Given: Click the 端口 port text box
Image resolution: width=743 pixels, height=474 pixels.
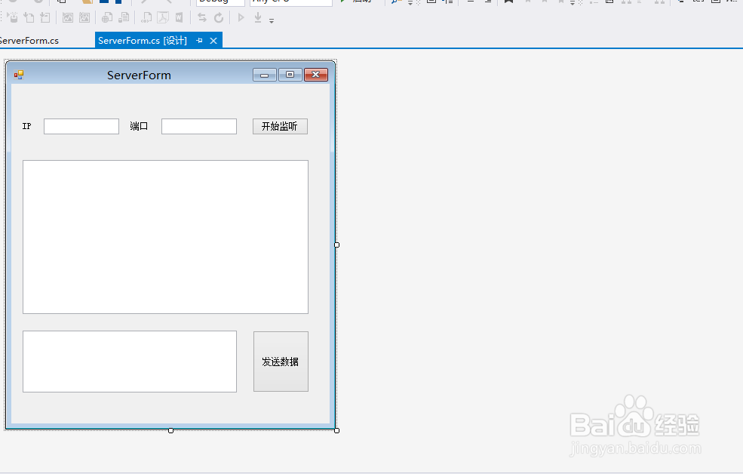Looking at the screenshot, I should pos(199,127).
